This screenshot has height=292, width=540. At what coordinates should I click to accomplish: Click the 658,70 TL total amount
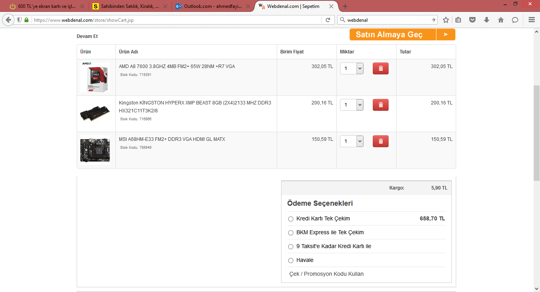(x=432, y=218)
